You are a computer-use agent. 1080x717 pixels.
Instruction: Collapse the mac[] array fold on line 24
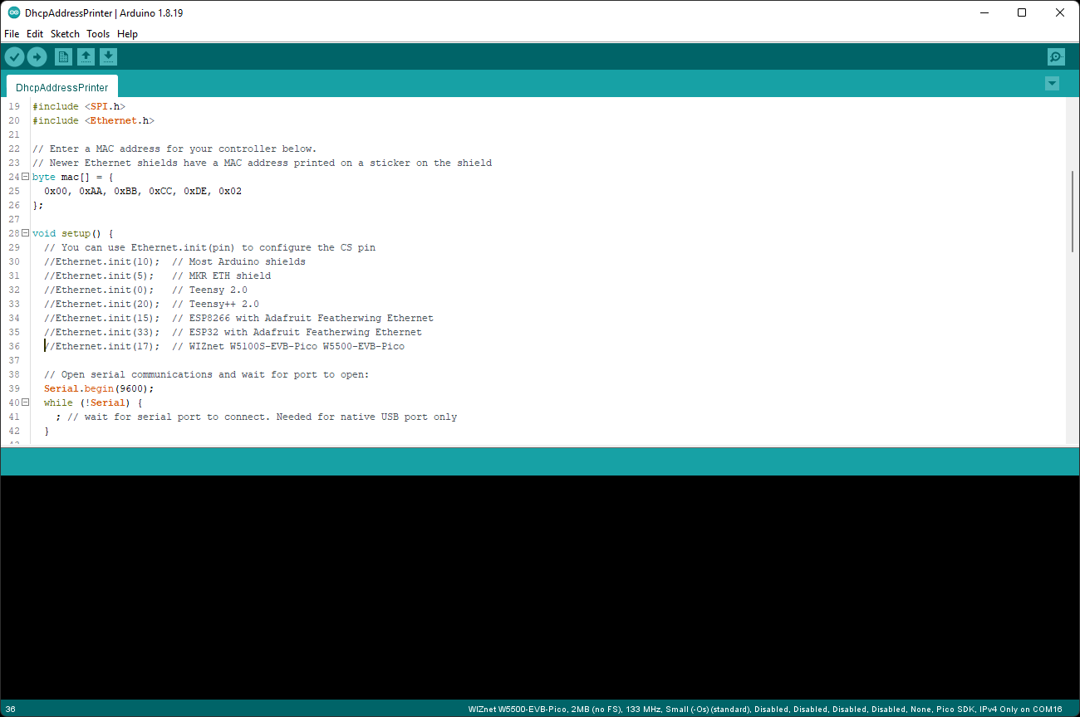[x=24, y=176]
